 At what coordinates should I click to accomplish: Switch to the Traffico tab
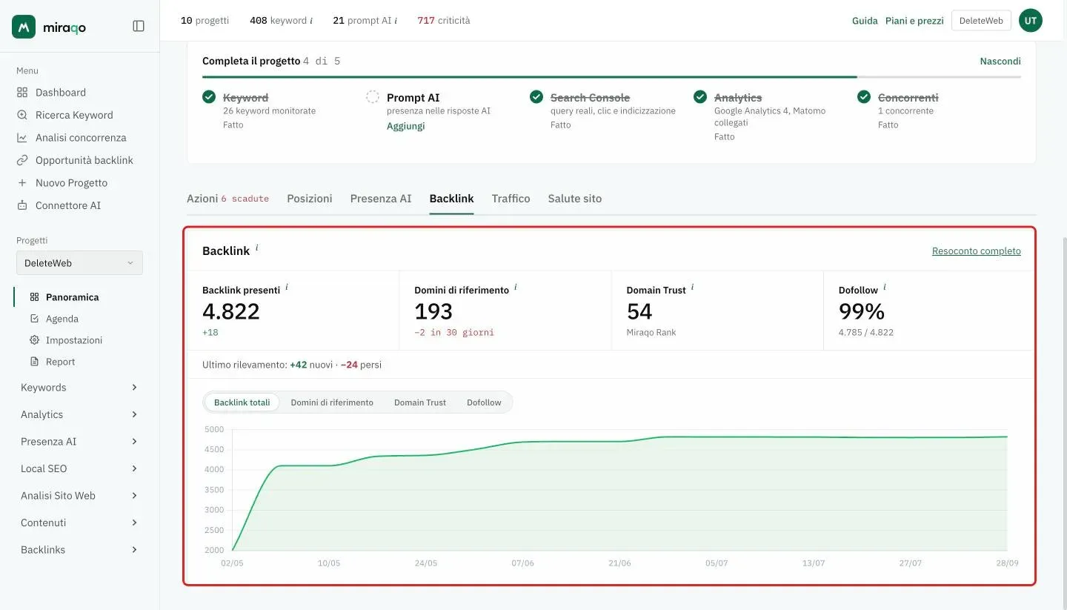(x=511, y=199)
